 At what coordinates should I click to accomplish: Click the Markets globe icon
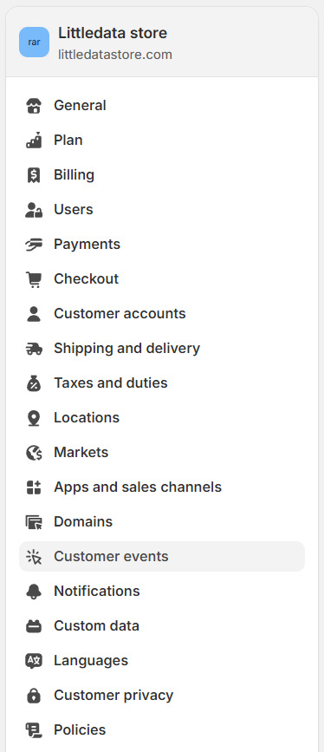tap(34, 453)
